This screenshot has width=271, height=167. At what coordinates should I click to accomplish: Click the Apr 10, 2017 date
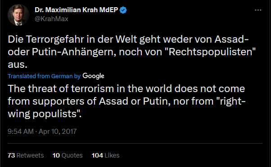[x=58, y=132]
